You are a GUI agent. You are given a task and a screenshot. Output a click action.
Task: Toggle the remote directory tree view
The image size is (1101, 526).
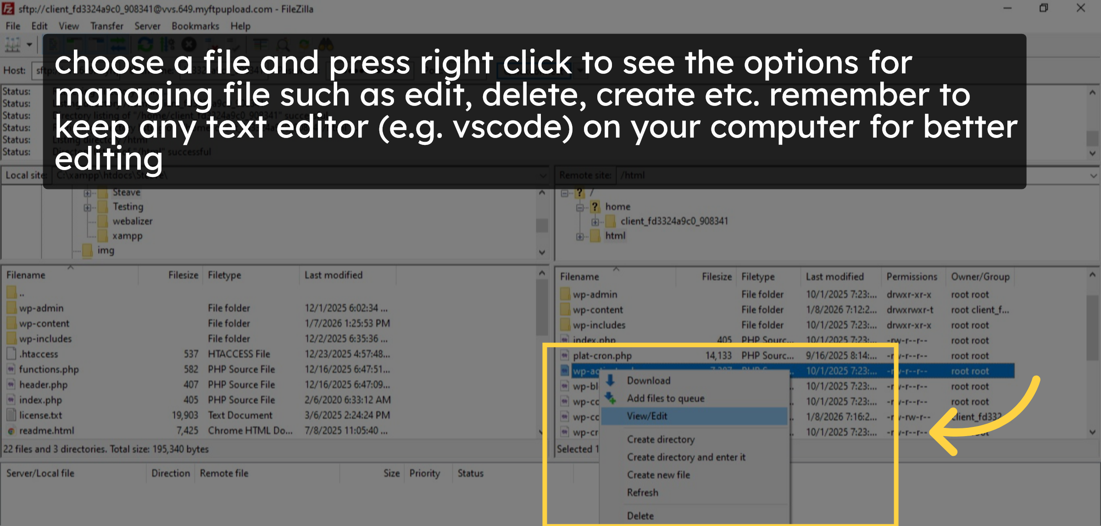95,44
